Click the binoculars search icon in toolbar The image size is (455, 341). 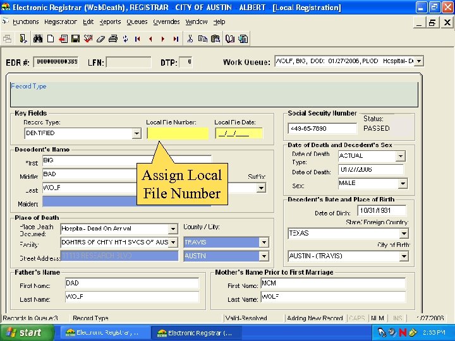click(38, 39)
